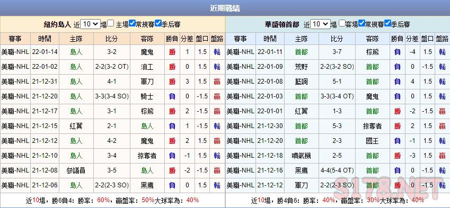
Task: Click the 荒野 home team name
Action: coord(301,67)
